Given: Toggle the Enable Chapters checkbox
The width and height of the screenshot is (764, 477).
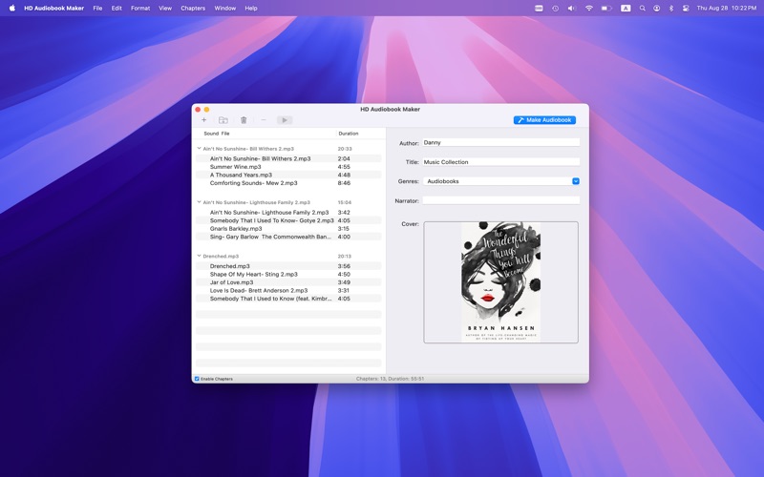Looking at the screenshot, I should point(197,379).
